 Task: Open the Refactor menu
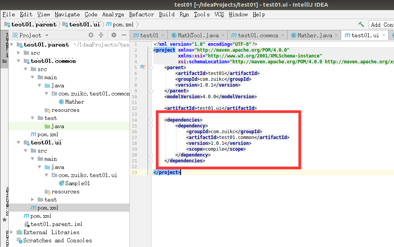pyautogui.click(x=141, y=15)
